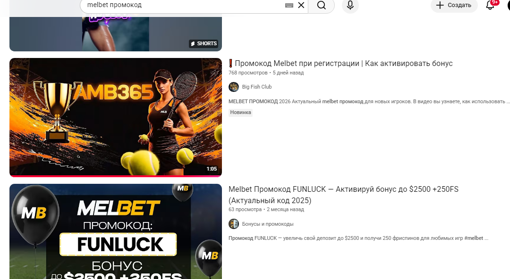Image resolution: width=510 pixels, height=279 pixels.
Task: Click the Новинка badge
Action: [240, 112]
